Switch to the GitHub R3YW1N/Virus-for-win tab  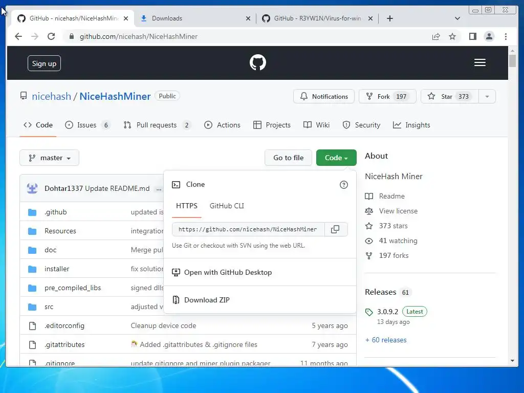(x=317, y=18)
